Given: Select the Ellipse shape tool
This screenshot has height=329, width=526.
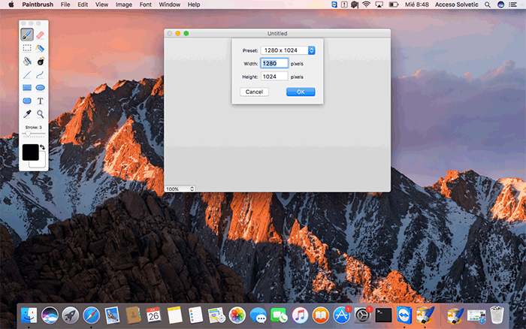Looking at the screenshot, I should click(x=41, y=88).
